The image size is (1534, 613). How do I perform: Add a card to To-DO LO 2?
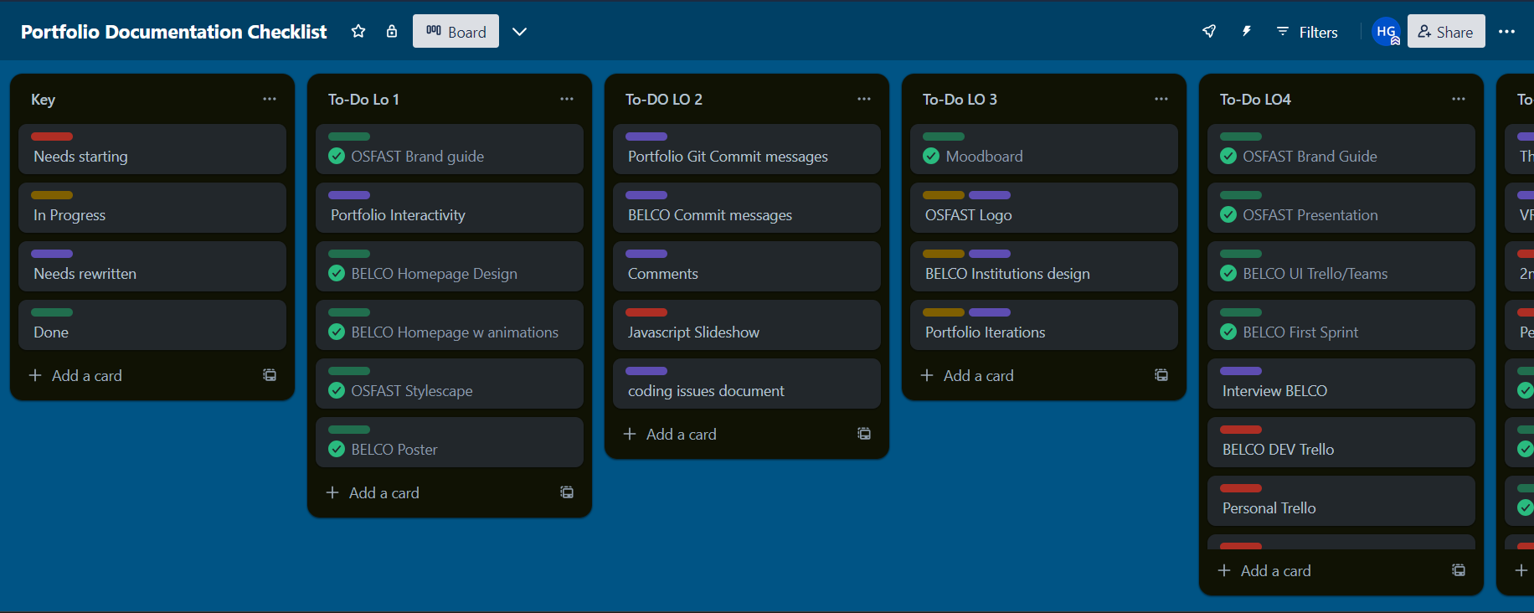[732, 434]
